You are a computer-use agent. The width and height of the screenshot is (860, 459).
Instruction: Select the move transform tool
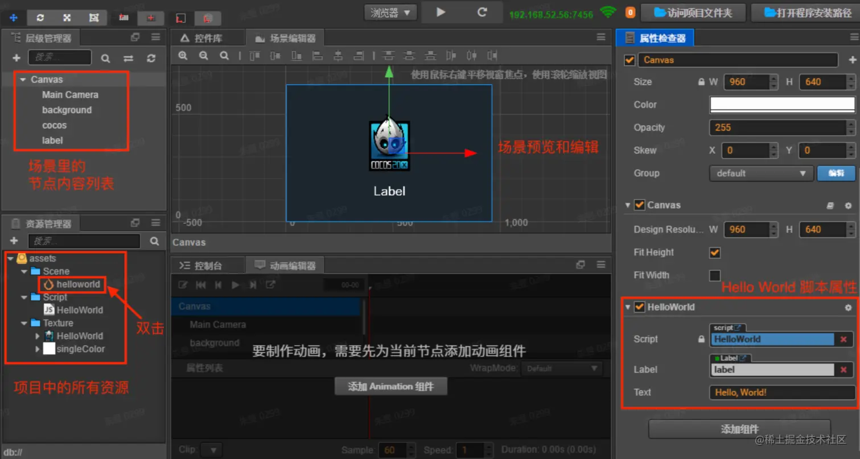click(x=14, y=18)
